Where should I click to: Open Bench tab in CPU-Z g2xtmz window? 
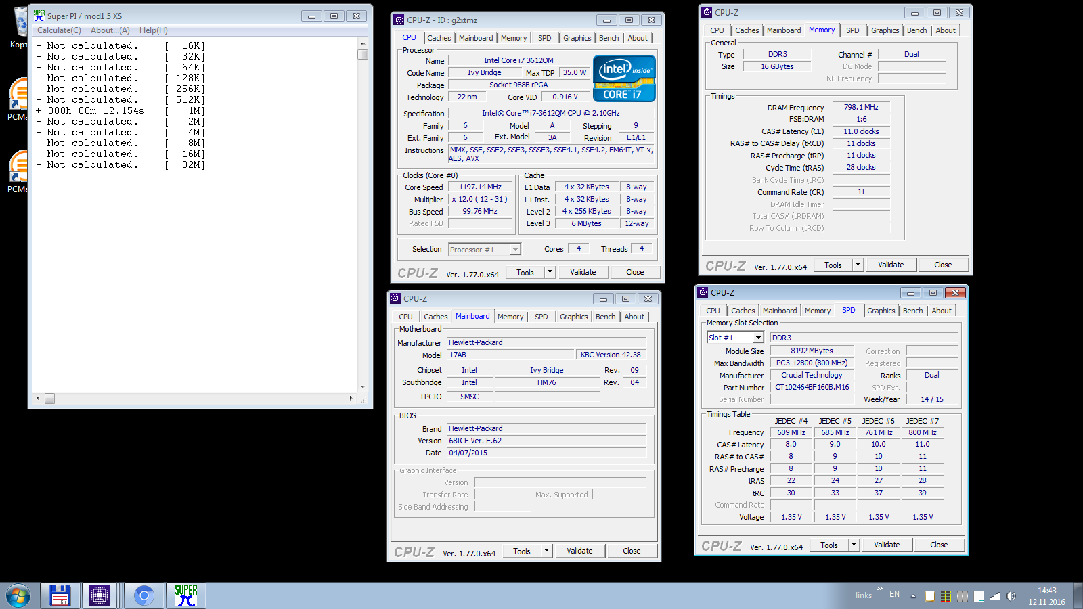(x=609, y=38)
